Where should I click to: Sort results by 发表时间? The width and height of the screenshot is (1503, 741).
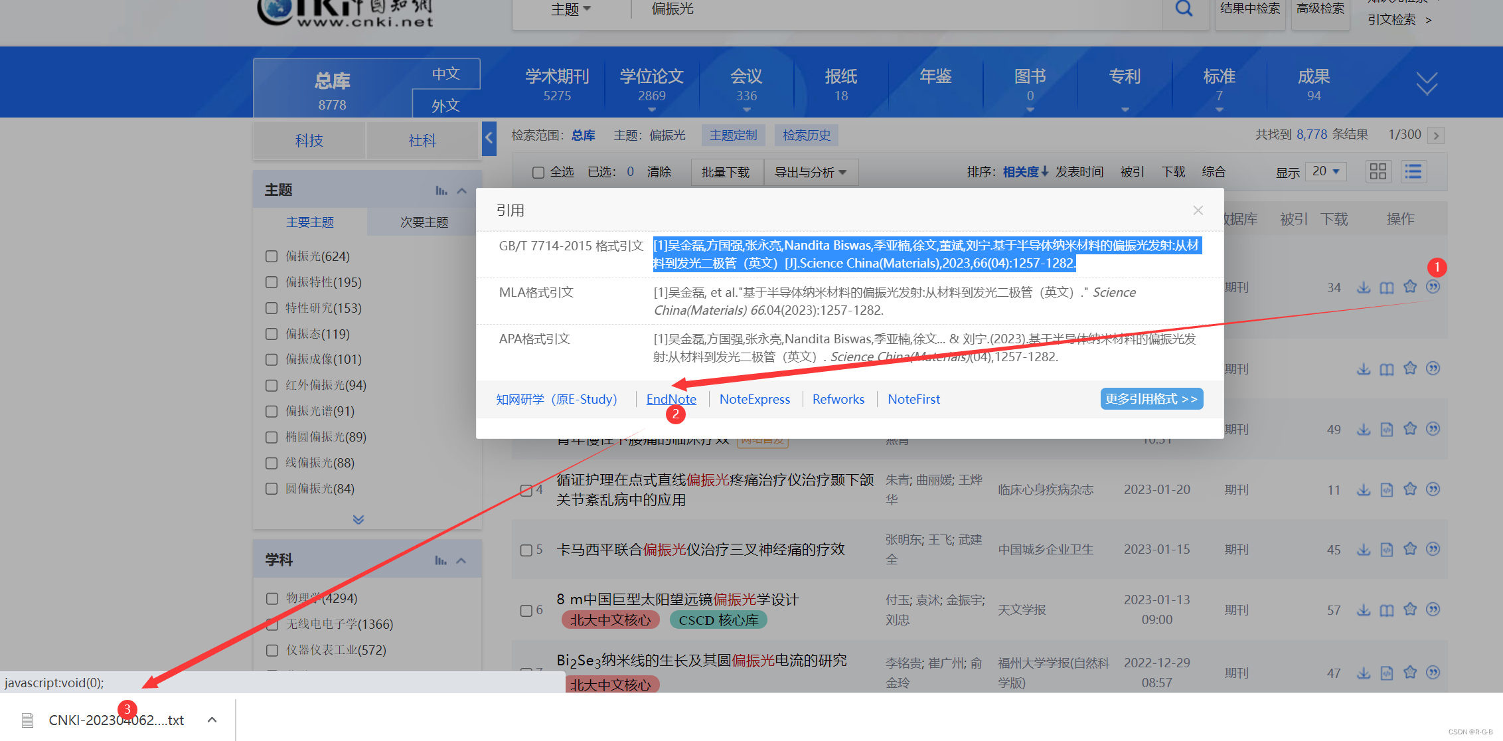pos(1079,172)
